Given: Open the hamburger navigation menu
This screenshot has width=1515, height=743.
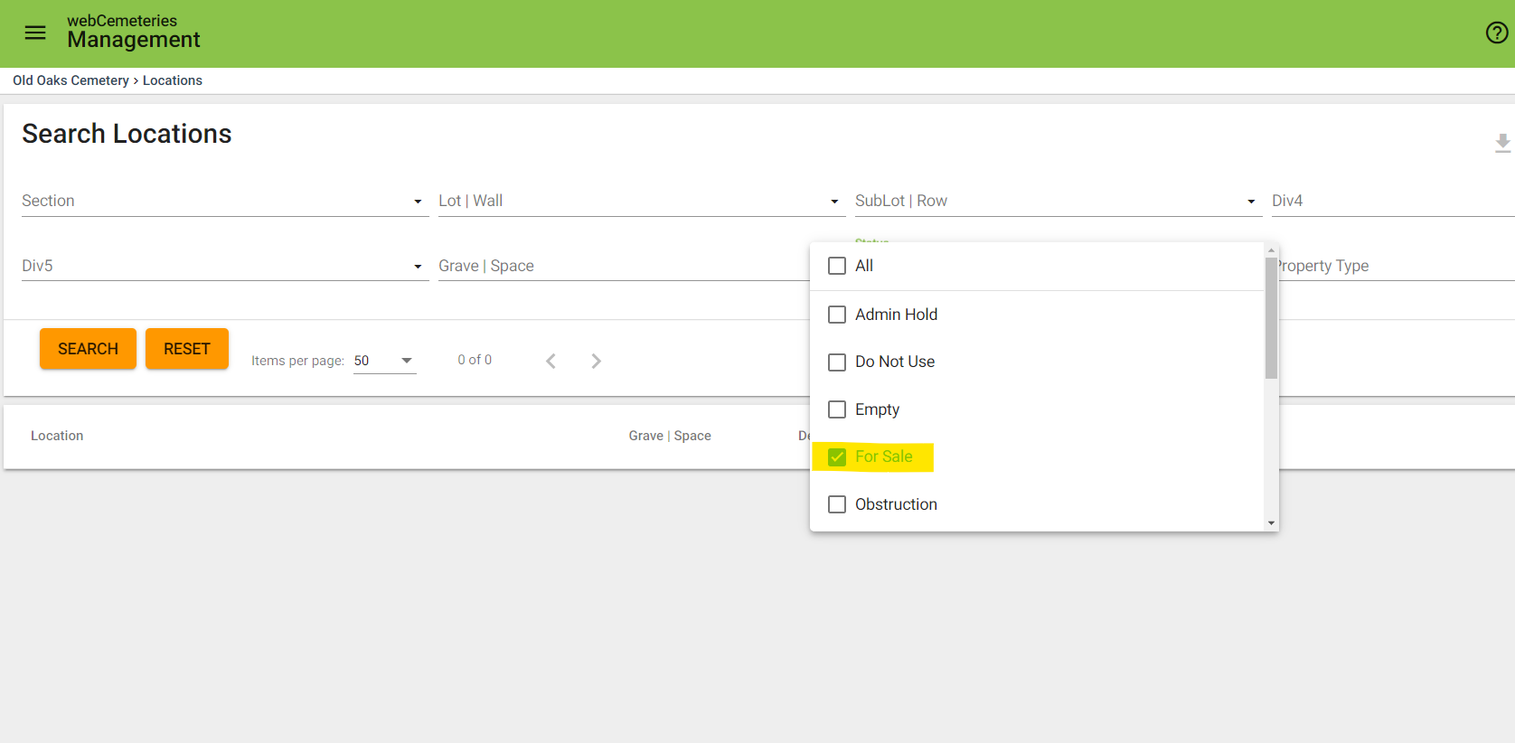Looking at the screenshot, I should tap(35, 33).
